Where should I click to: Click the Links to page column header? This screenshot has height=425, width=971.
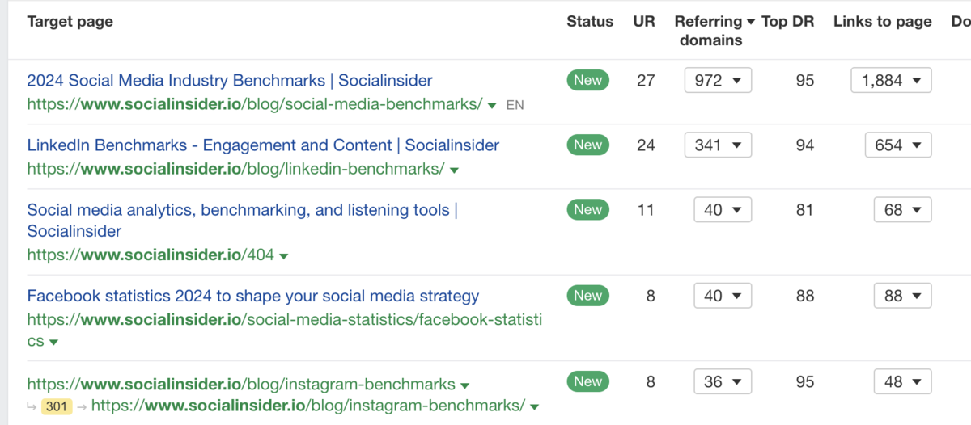tap(882, 22)
